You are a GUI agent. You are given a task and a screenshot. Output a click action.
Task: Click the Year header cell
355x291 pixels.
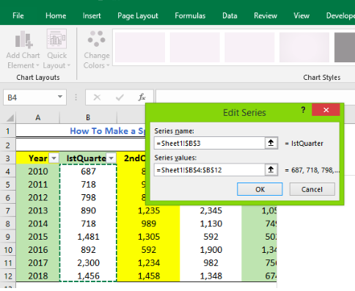click(37, 158)
